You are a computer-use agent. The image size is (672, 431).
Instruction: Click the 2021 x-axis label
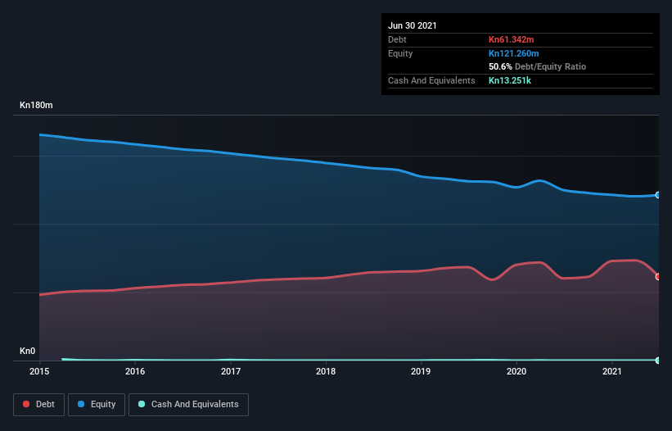[x=612, y=371]
